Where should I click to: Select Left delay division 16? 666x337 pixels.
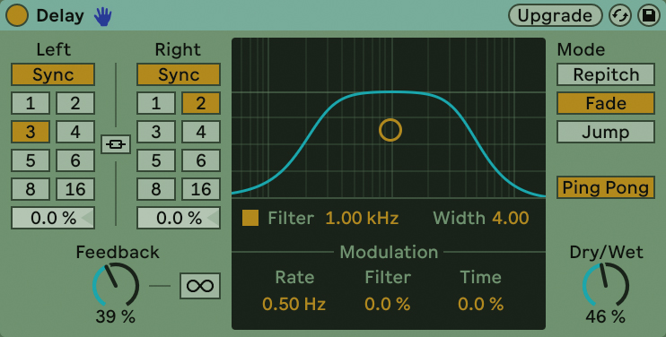click(75, 189)
